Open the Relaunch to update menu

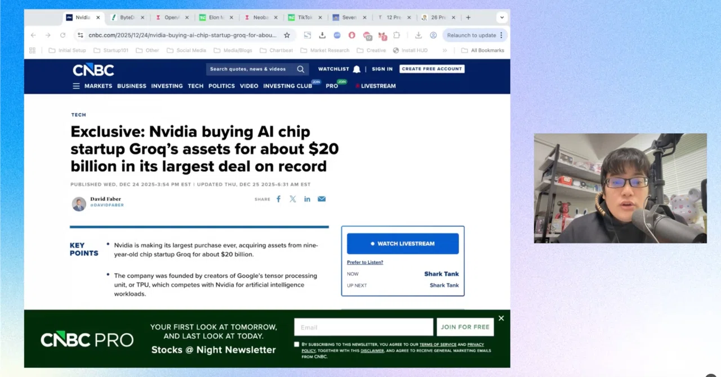[475, 35]
